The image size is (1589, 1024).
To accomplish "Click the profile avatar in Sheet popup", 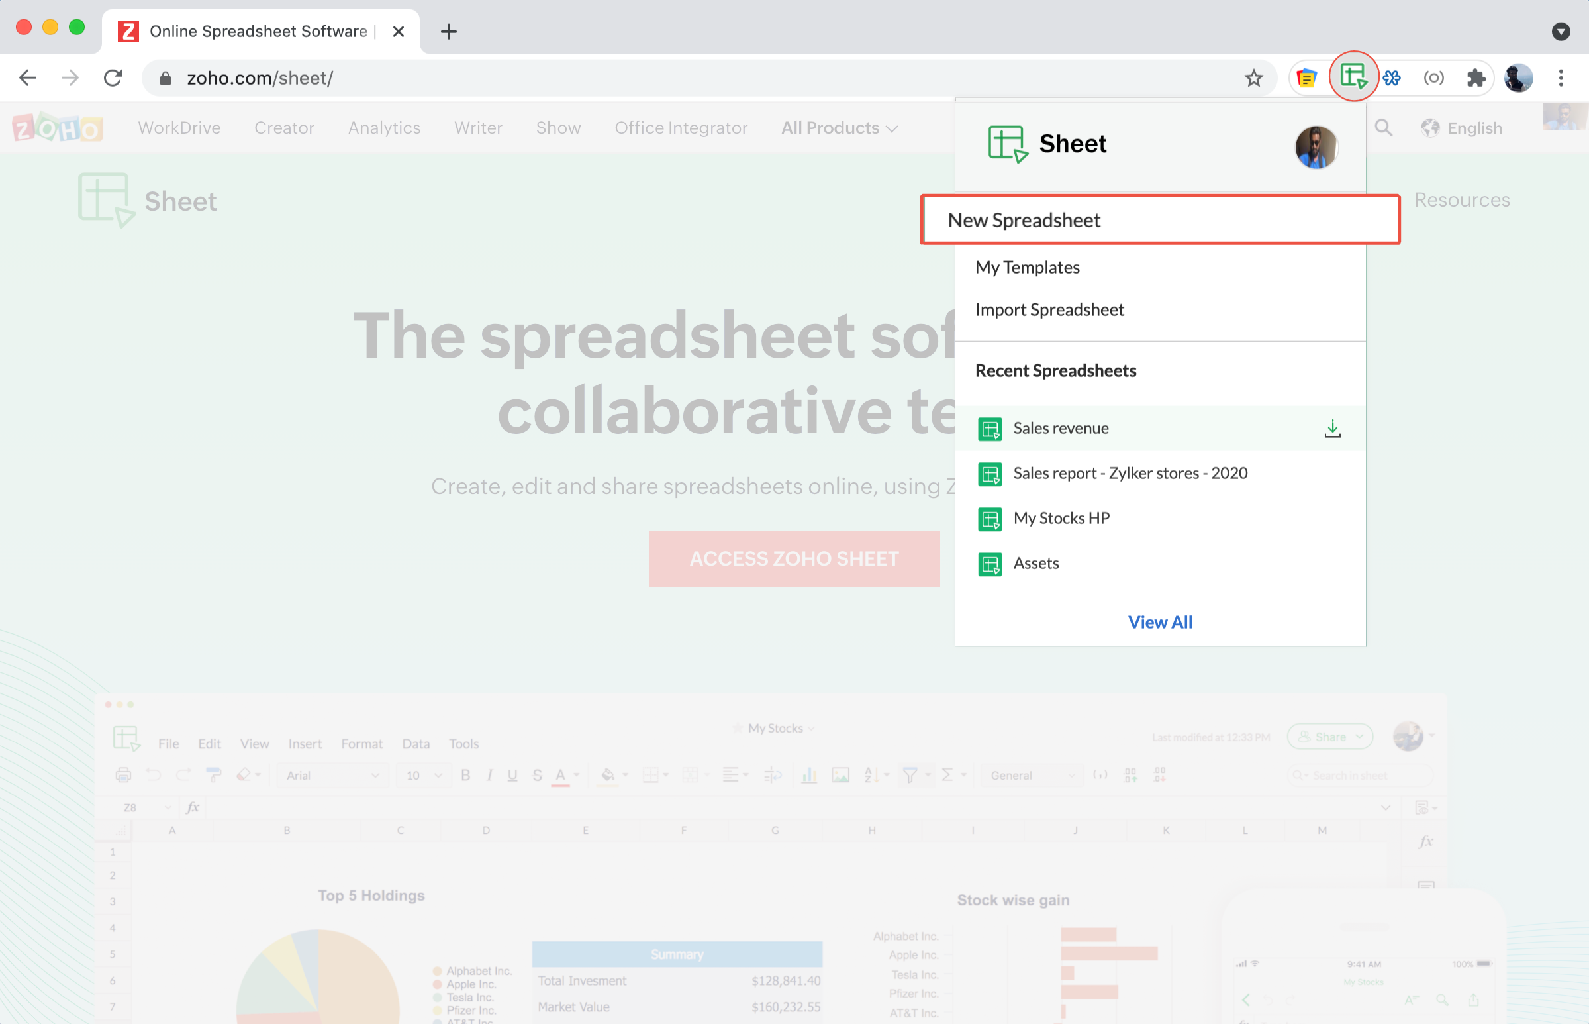I will point(1315,147).
